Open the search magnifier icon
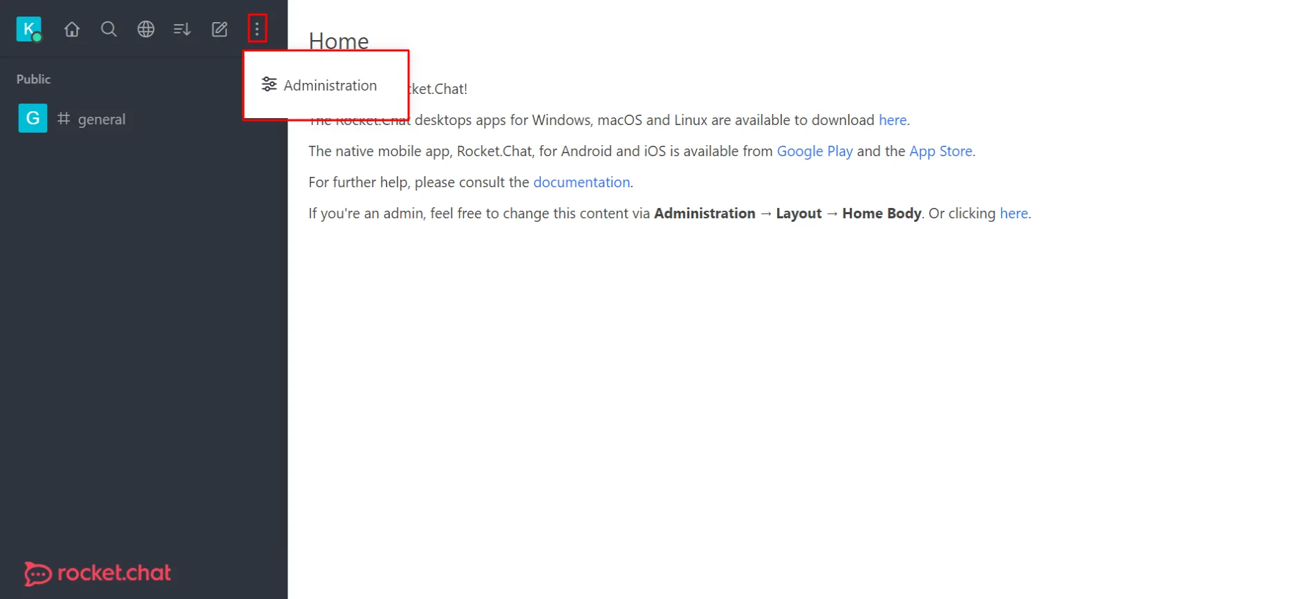The image size is (1304, 599). 109,29
